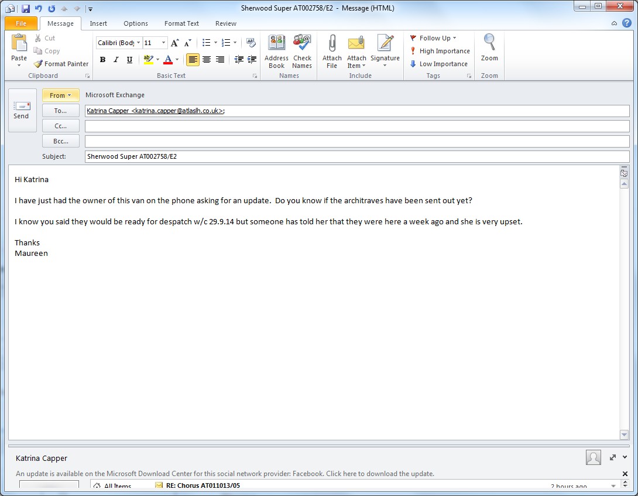The image size is (638, 496).
Task: Open Basic Text dialog launcher
Action: (255, 76)
